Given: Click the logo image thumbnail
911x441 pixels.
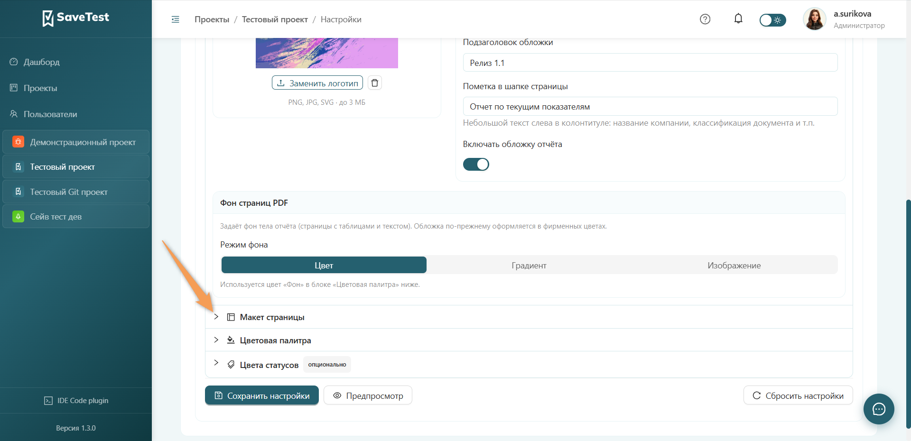Looking at the screenshot, I should point(327,53).
